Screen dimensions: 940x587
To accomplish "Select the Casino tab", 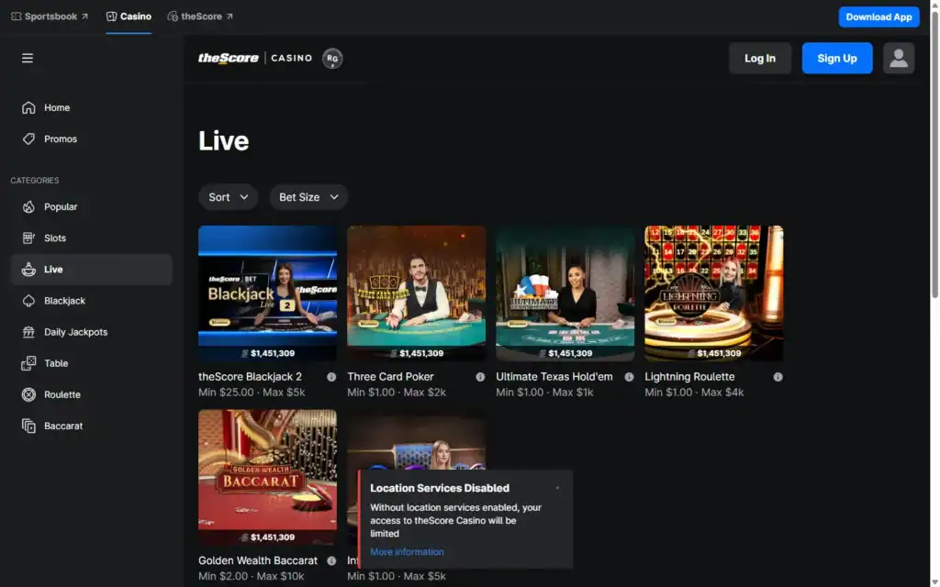I will point(129,17).
